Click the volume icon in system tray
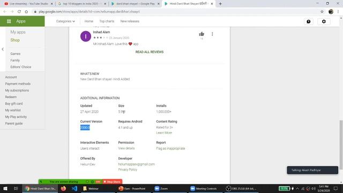This screenshot has height=193, width=343. tap(314, 189)
